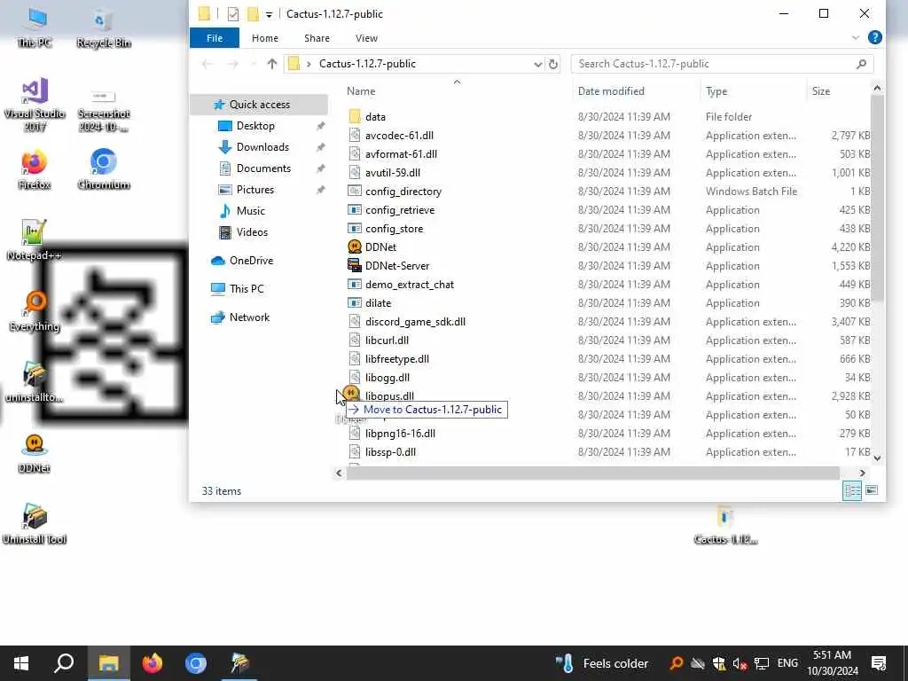Switch to Large icons view layout
Image resolution: width=908 pixels, height=681 pixels.
(x=872, y=490)
